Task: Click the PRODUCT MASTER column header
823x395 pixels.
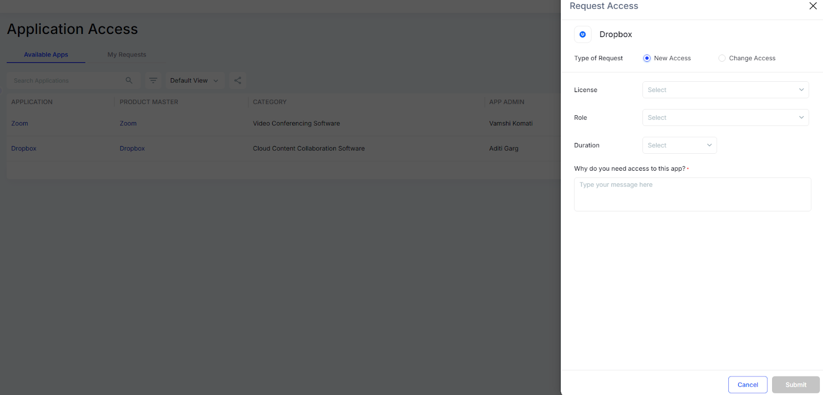Action: [x=149, y=102]
